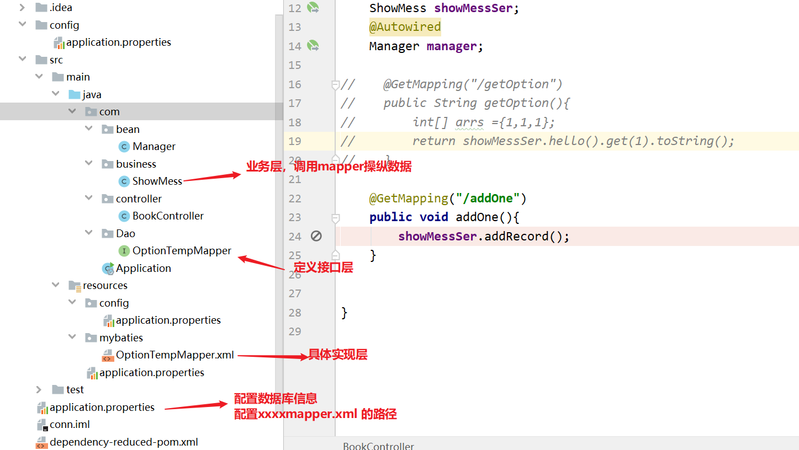Fold the addOne method using line 23 arrow
Viewport: 799px width, 450px height.
[335, 217]
